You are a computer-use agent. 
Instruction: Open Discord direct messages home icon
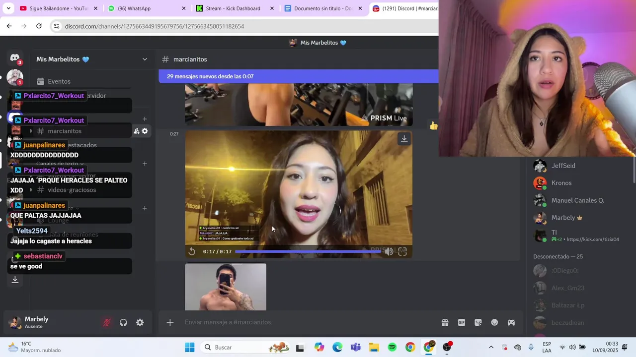click(x=15, y=59)
